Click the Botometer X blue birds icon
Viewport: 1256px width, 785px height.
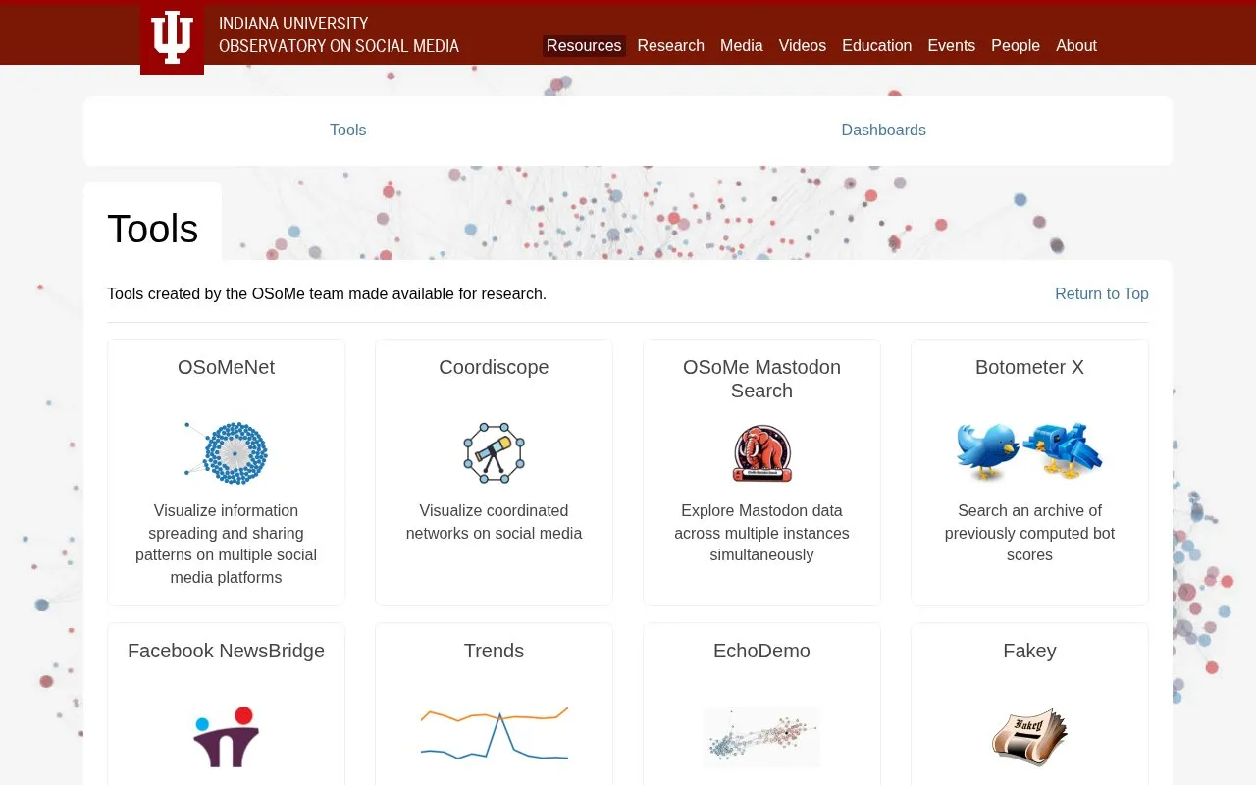tap(1029, 451)
